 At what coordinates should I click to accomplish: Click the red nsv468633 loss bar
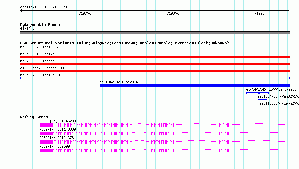click(155, 64)
